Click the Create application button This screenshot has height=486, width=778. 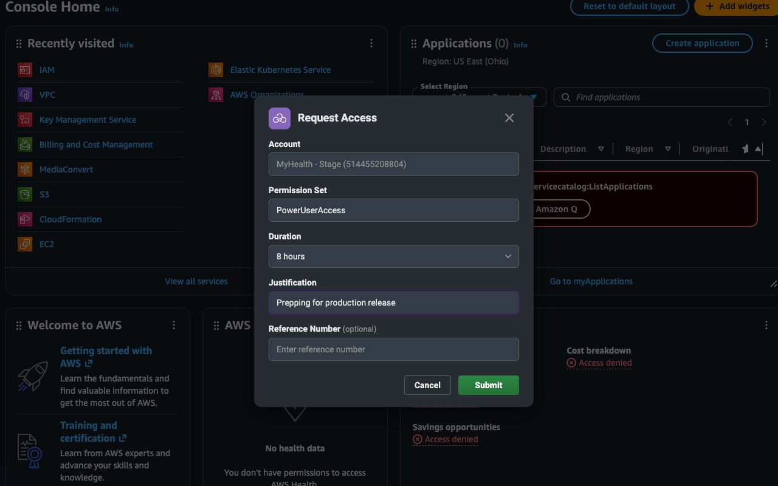703,43
